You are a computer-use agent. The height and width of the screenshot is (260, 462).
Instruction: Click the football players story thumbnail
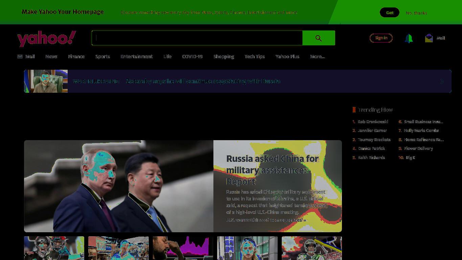point(54,248)
